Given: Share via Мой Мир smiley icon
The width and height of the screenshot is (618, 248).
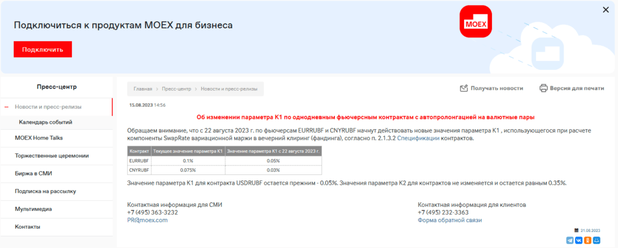Looking at the screenshot, I should pyautogui.click(x=597, y=240).
